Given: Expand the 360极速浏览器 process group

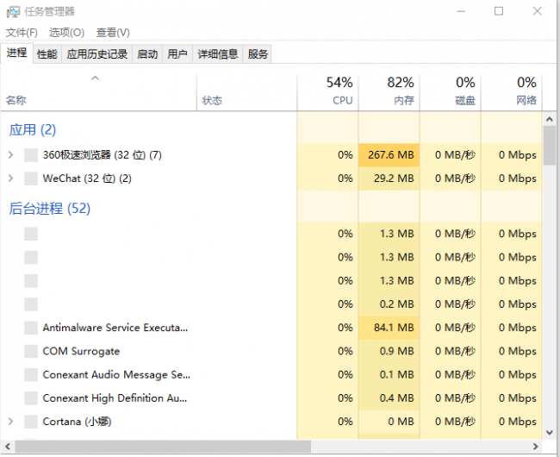Looking at the screenshot, I should click(10, 155).
